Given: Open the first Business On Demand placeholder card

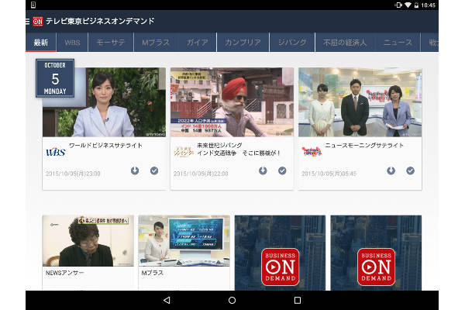Looking at the screenshot, I should (x=280, y=253).
